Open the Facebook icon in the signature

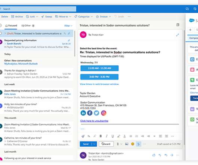pos(90,113)
